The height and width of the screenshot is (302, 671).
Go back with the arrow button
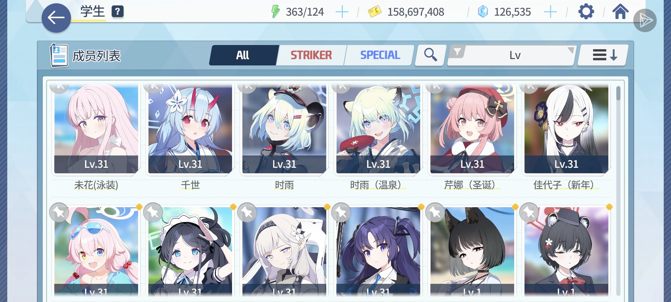[x=56, y=18]
